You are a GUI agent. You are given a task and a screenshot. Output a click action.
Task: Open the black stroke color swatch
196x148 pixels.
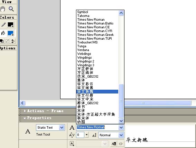tap(10, 24)
